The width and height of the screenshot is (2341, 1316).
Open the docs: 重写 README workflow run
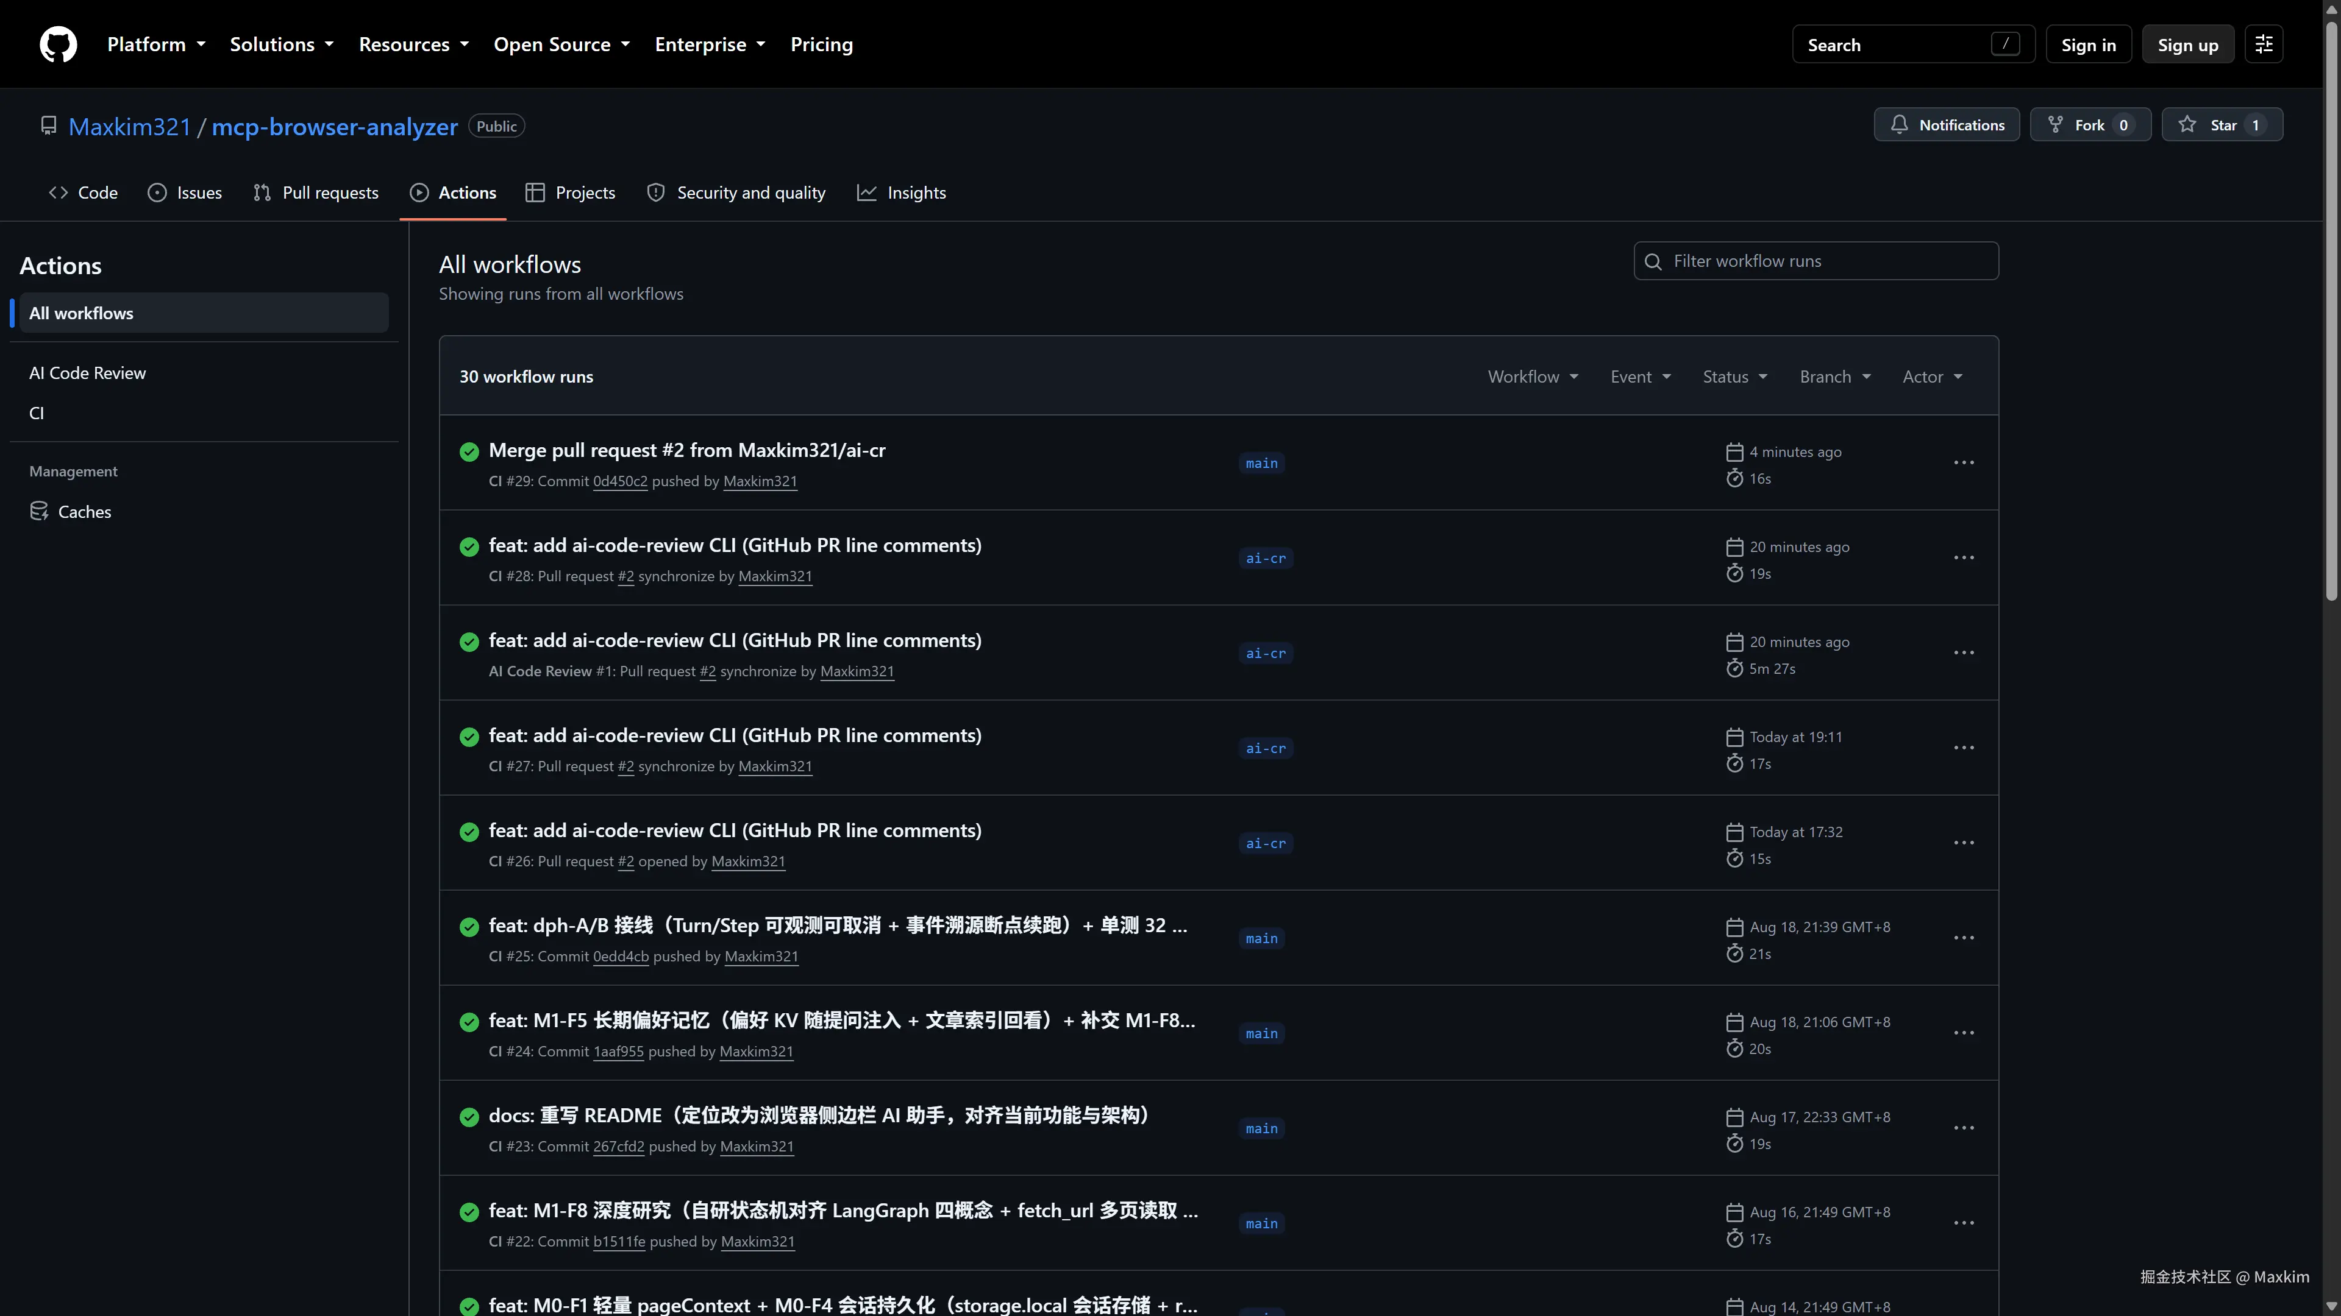click(822, 1116)
